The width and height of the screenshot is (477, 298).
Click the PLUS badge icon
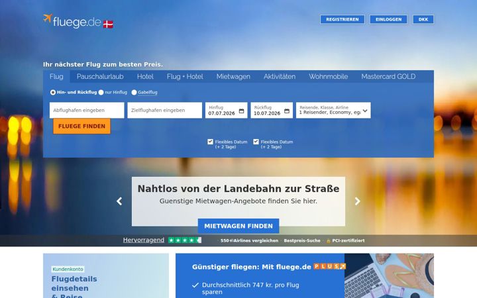(x=330, y=267)
